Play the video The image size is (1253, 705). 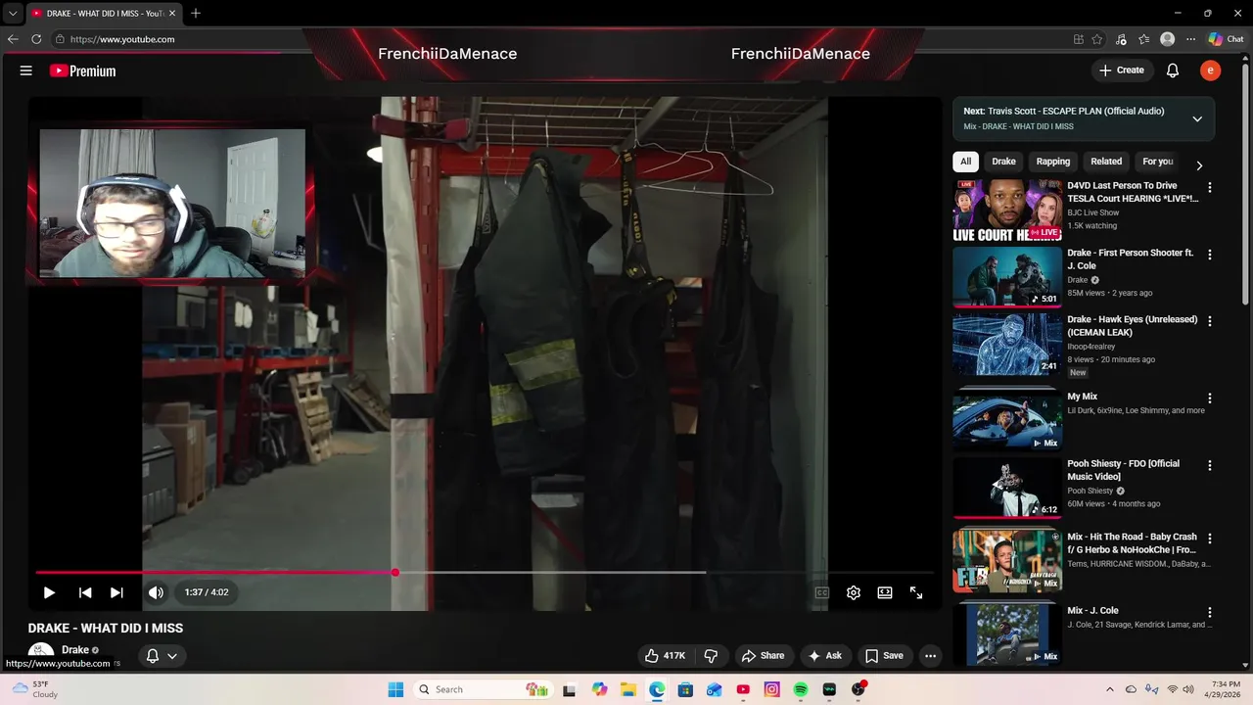(x=49, y=592)
